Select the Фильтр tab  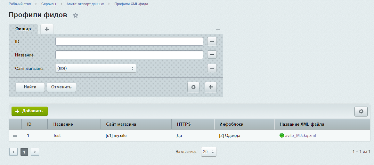pyautogui.click(x=23, y=29)
